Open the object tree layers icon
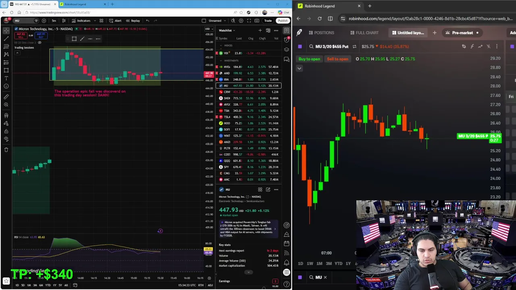The image size is (516, 290). click(286, 50)
